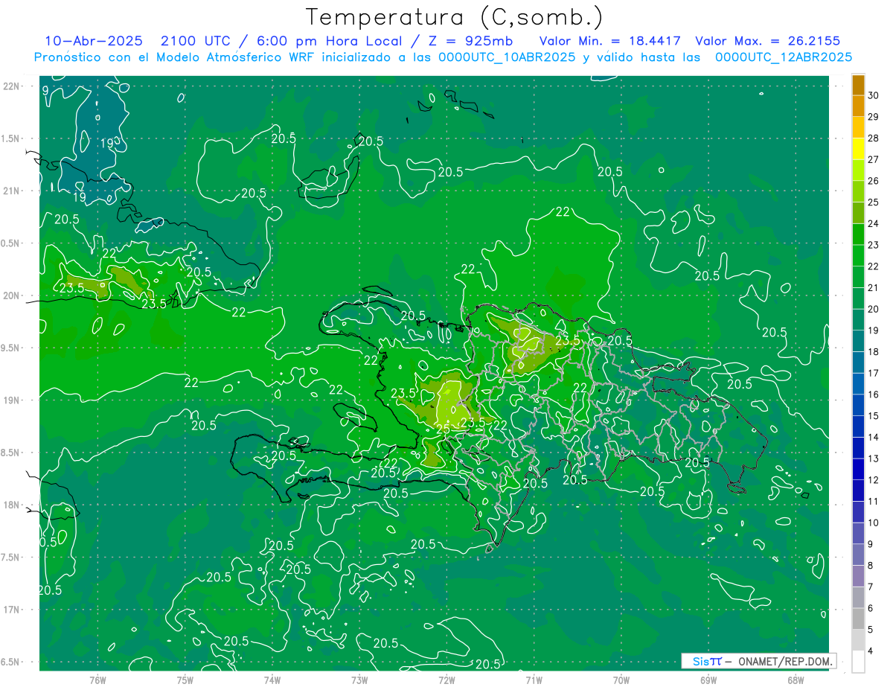Click the 'SisTT – ONAMET/REP.DOM.' credit label
893x690 pixels.
758,661
